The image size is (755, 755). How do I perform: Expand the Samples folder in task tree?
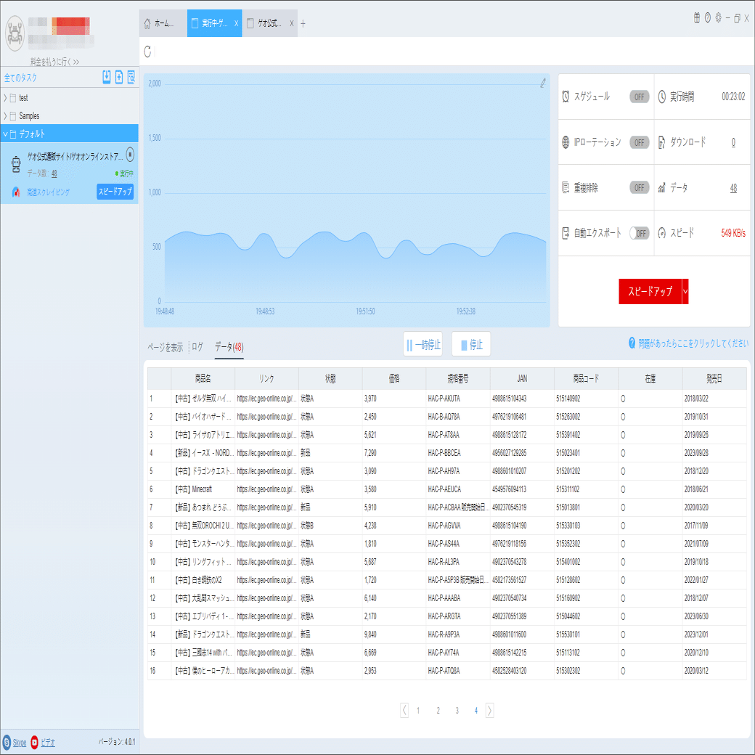[x=5, y=116]
